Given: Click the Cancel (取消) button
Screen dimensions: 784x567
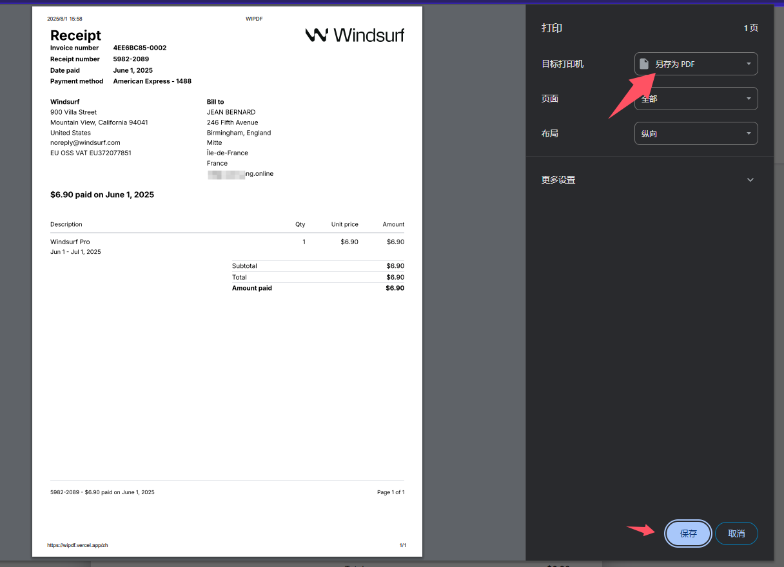Looking at the screenshot, I should click(736, 533).
